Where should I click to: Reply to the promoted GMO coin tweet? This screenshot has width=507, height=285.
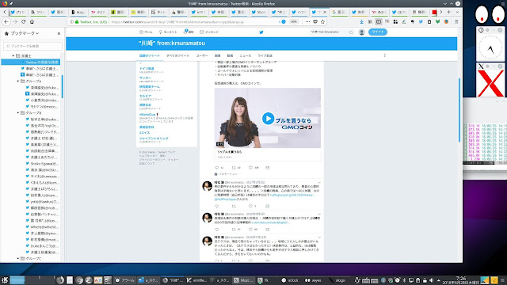pyautogui.click(x=217, y=168)
